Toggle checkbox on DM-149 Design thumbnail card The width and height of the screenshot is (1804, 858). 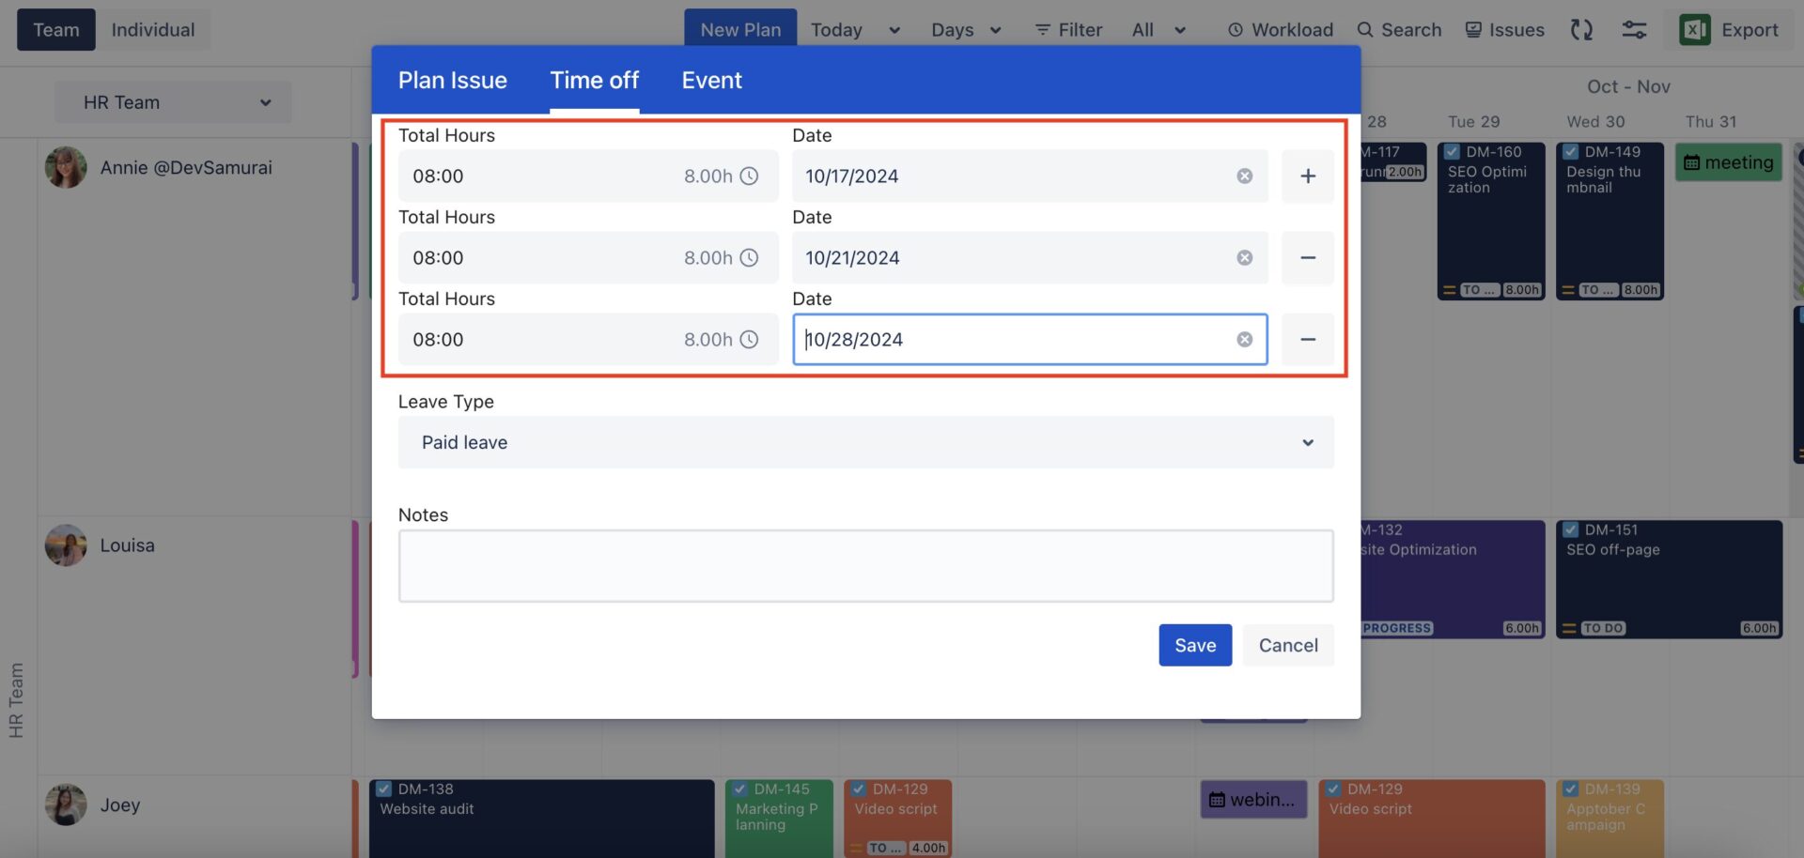(1570, 152)
